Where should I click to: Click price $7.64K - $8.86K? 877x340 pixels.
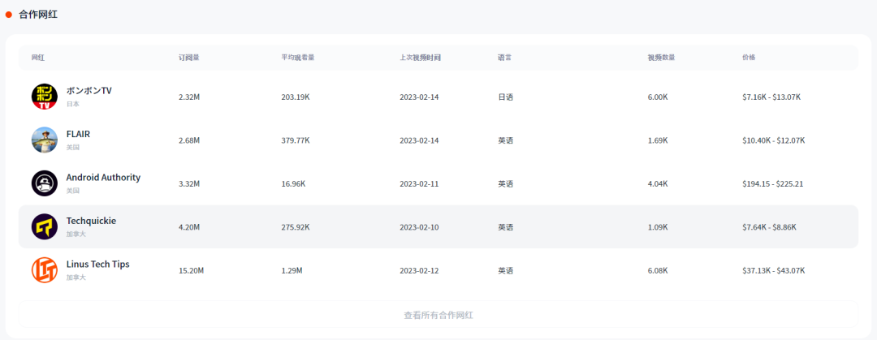point(769,227)
